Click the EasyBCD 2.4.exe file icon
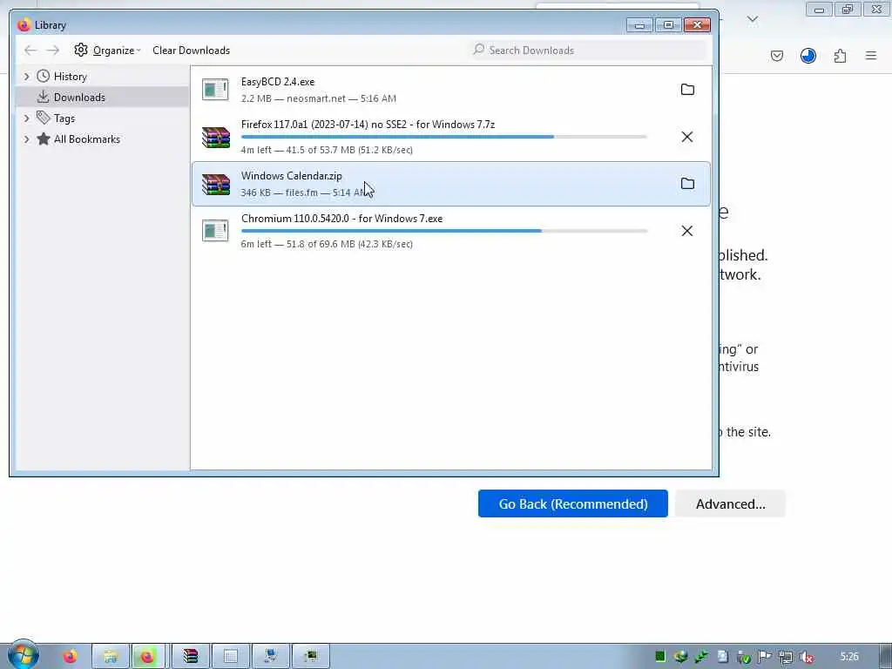This screenshot has width=892, height=669. coord(215,90)
